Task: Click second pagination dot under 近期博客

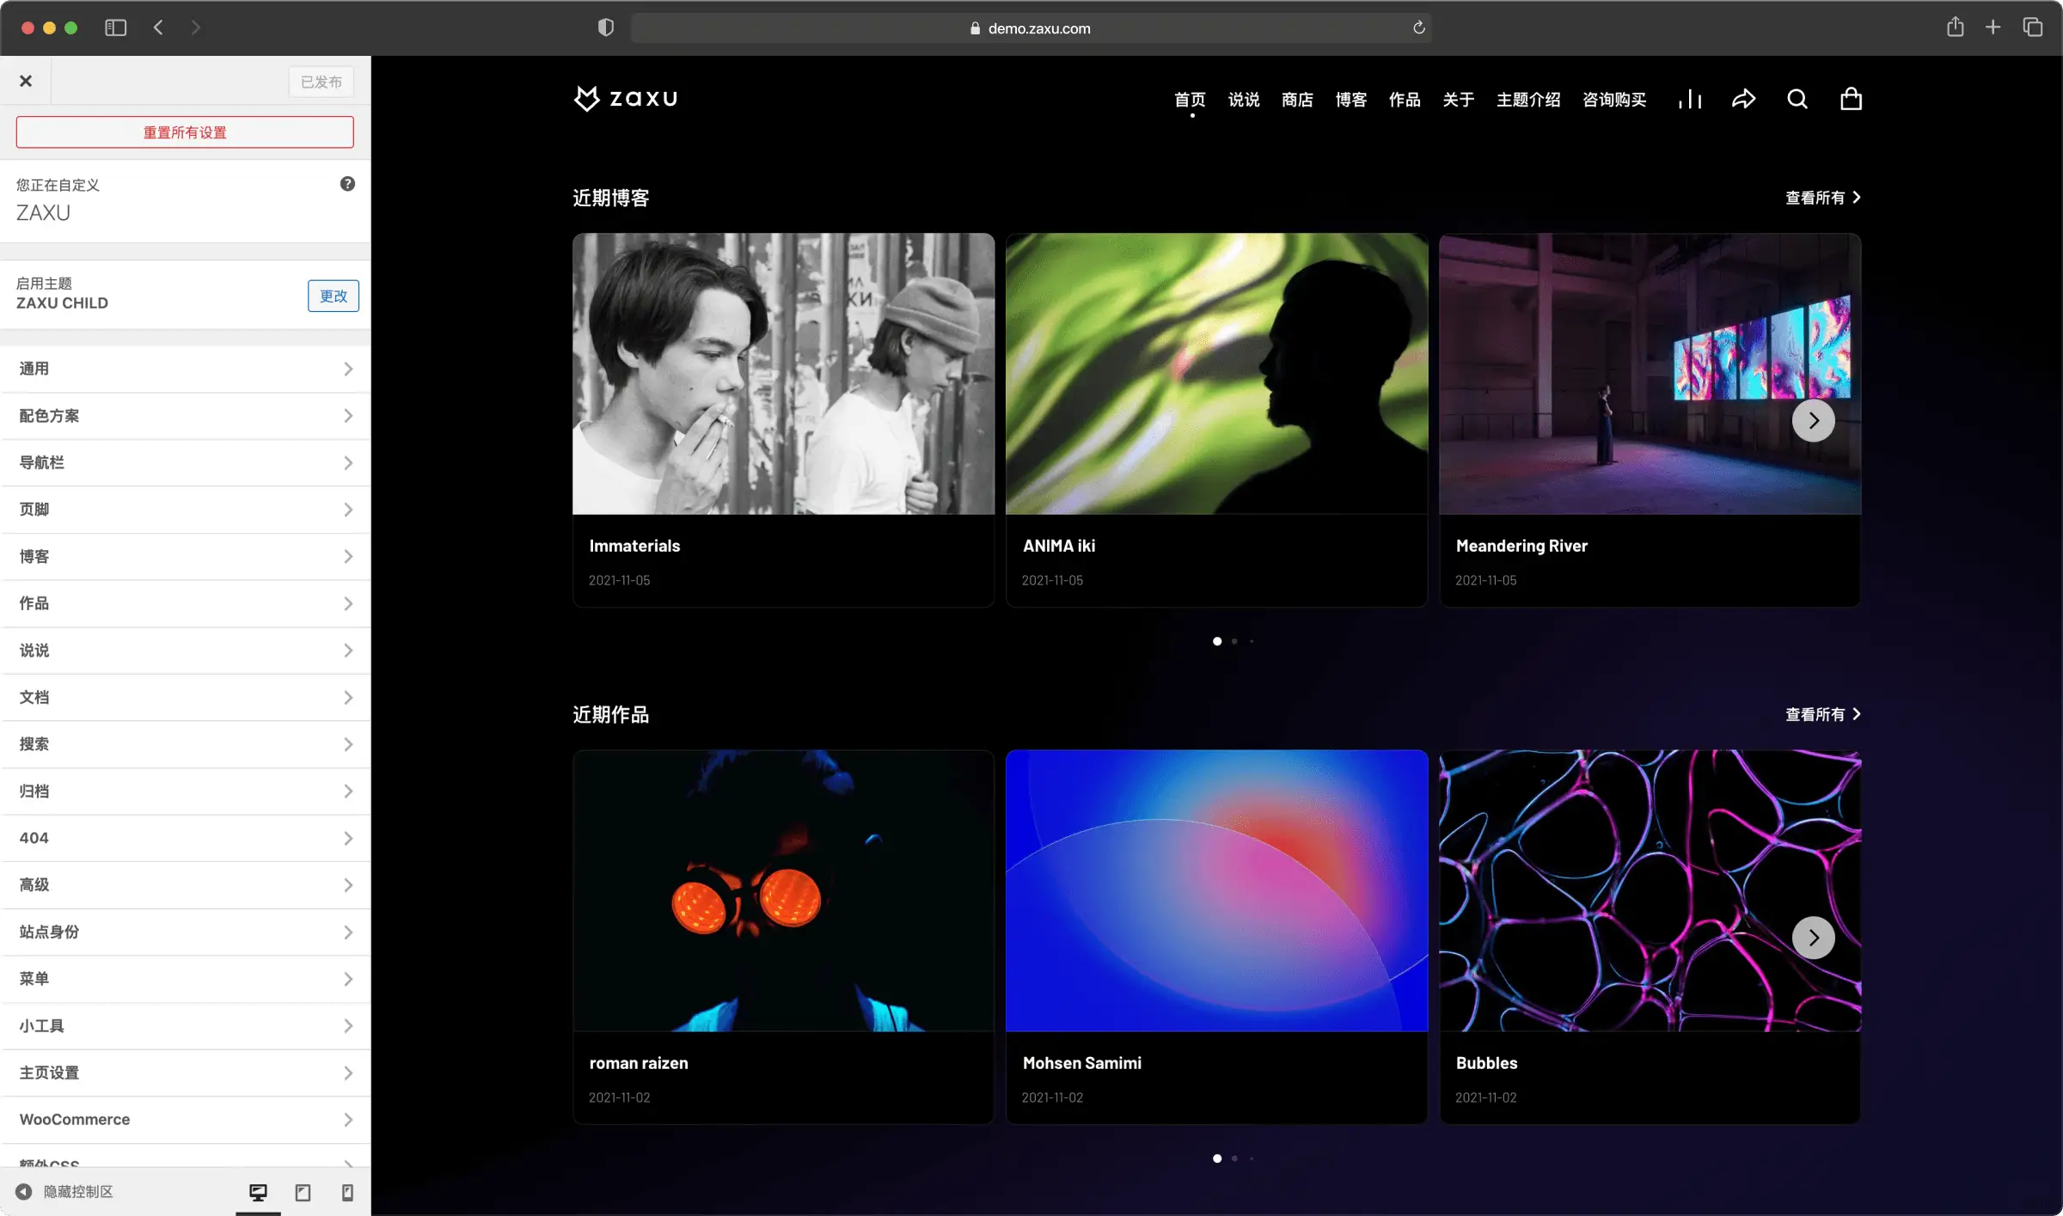Action: [1234, 641]
